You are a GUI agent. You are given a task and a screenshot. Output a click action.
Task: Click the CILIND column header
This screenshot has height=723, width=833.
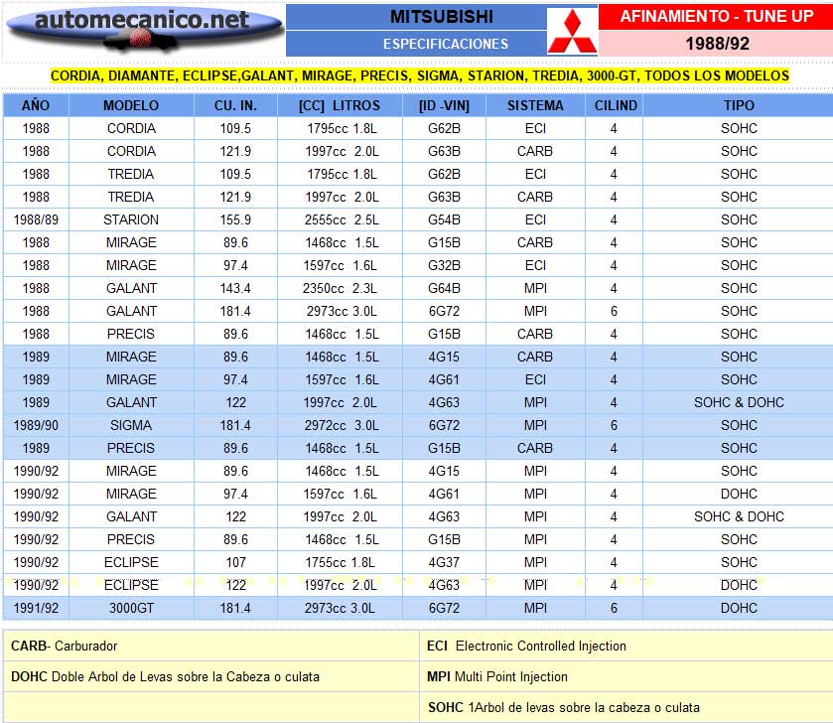616,105
